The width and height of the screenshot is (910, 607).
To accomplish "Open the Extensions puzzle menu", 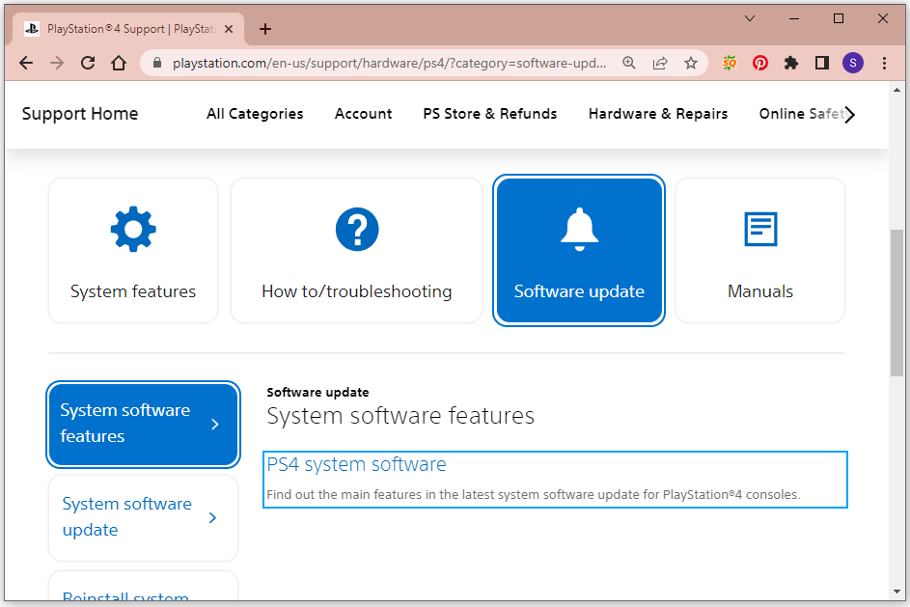I will pos(791,63).
